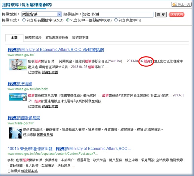194x176 pixels.
Task: Click the 搜尋條件 input field
Action: point(118,14)
